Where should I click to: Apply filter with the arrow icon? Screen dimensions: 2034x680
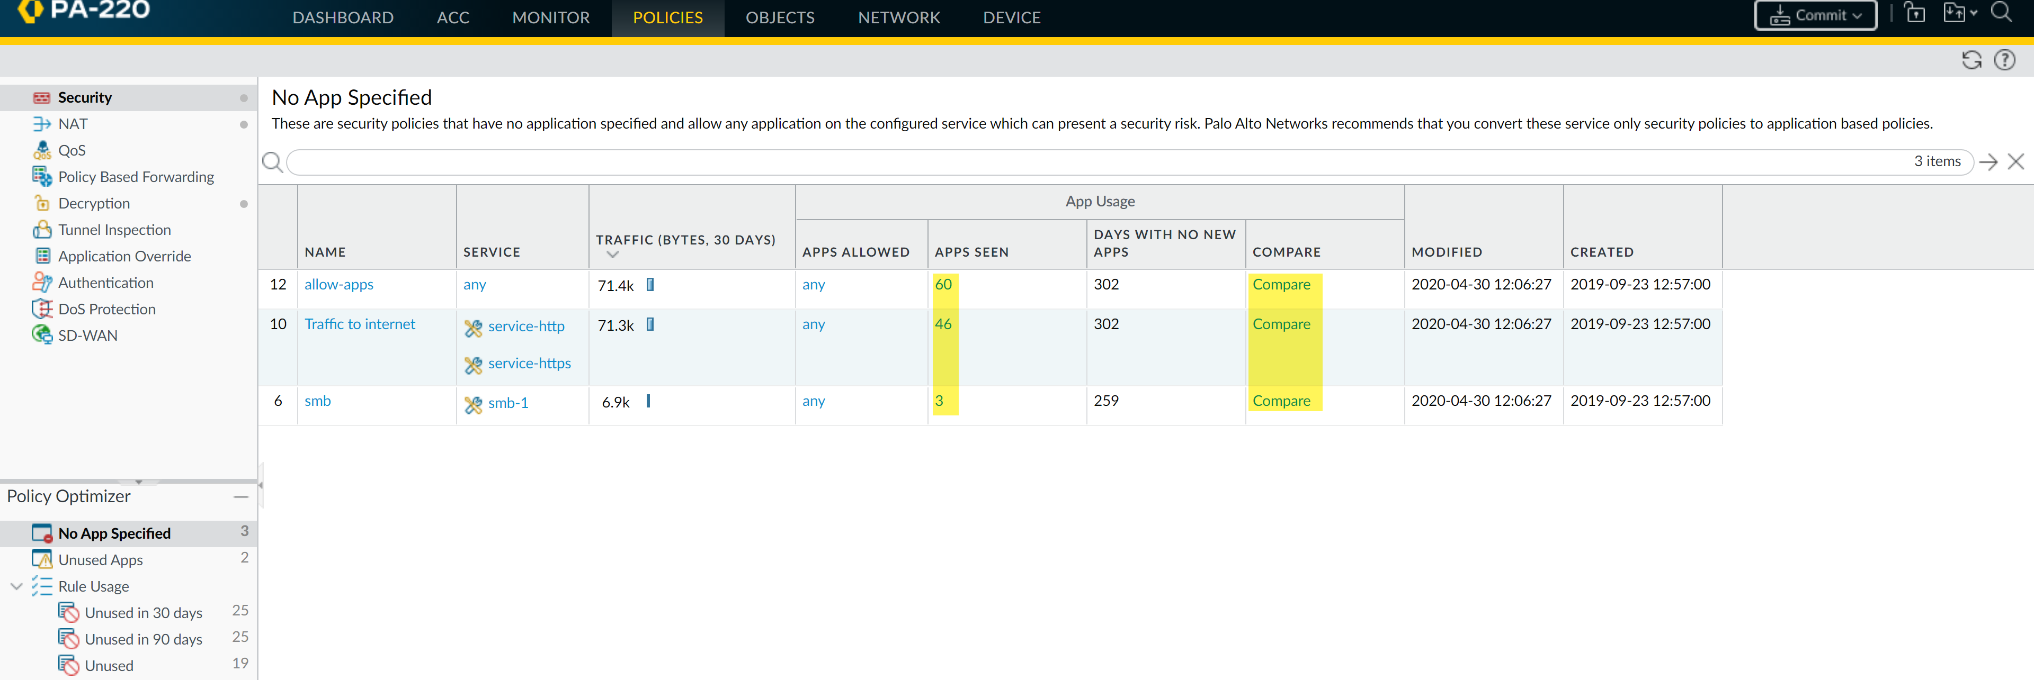(1988, 162)
